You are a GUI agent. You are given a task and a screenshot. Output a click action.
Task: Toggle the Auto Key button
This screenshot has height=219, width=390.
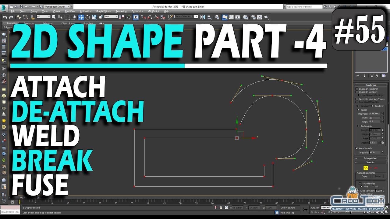(315, 208)
